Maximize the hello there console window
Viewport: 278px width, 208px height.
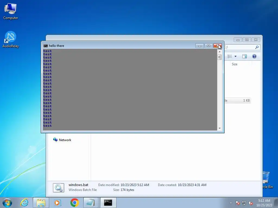tap(208, 46)
